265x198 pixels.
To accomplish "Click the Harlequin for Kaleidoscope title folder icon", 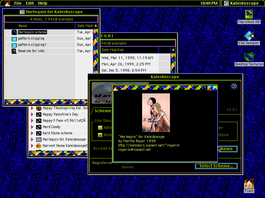I will coord(22,12).
